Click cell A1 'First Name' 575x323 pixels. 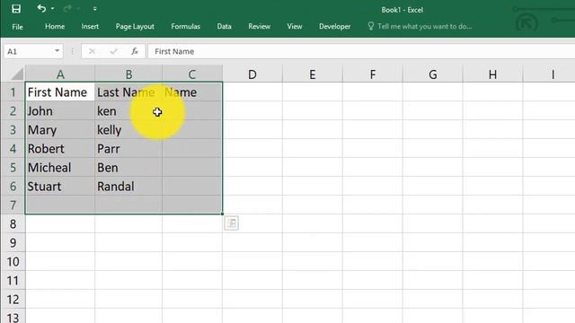pyautogui.click(x=60, y=92)
